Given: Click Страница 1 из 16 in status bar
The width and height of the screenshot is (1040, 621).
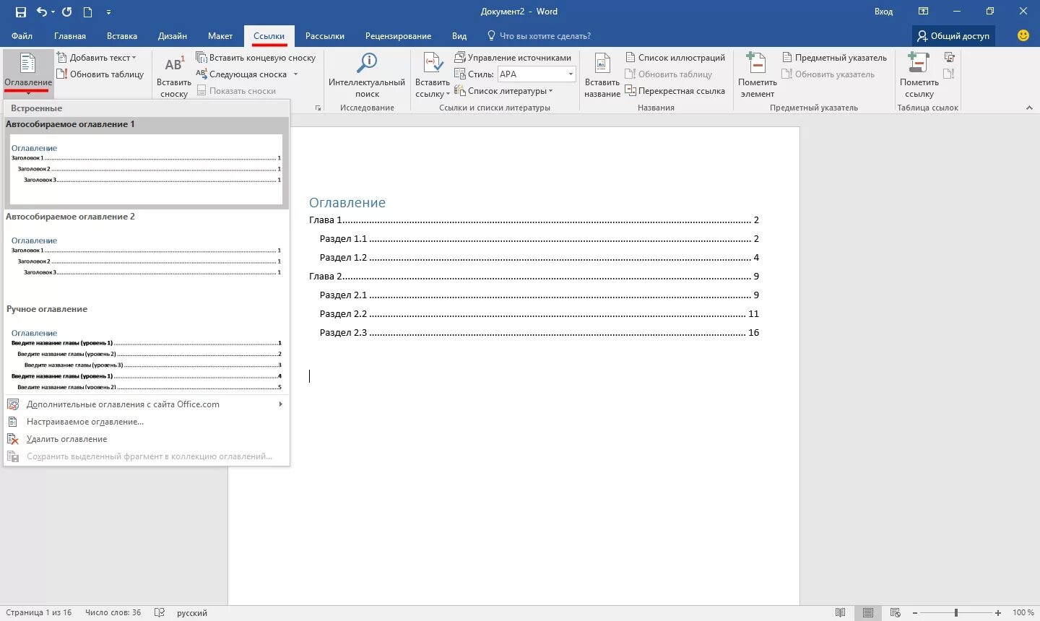Looking at the screenshot, I should [38, 612].
